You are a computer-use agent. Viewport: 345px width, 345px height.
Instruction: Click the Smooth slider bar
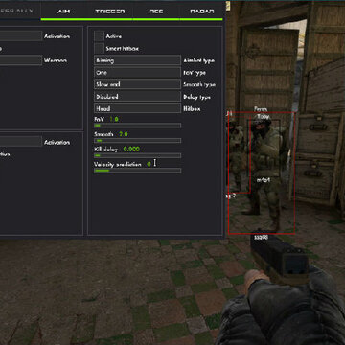137,141
